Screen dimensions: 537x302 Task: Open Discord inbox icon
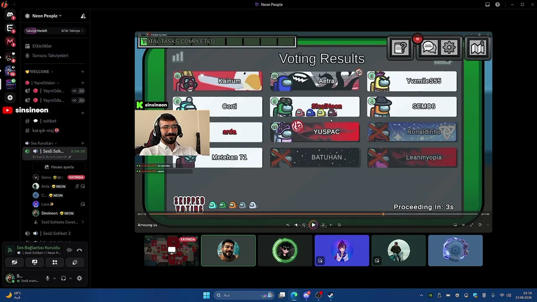[x=487, y=5]
